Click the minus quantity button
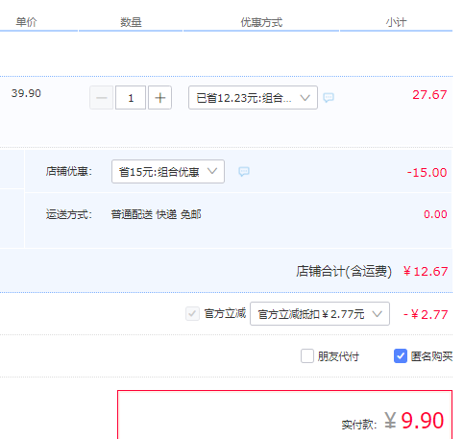 click(101, 98)
